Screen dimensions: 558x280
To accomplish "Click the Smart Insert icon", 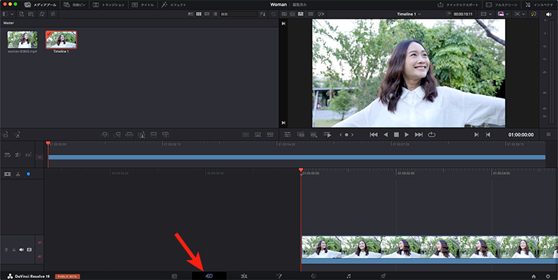I will pyautogui.click(x=105, y=134).
